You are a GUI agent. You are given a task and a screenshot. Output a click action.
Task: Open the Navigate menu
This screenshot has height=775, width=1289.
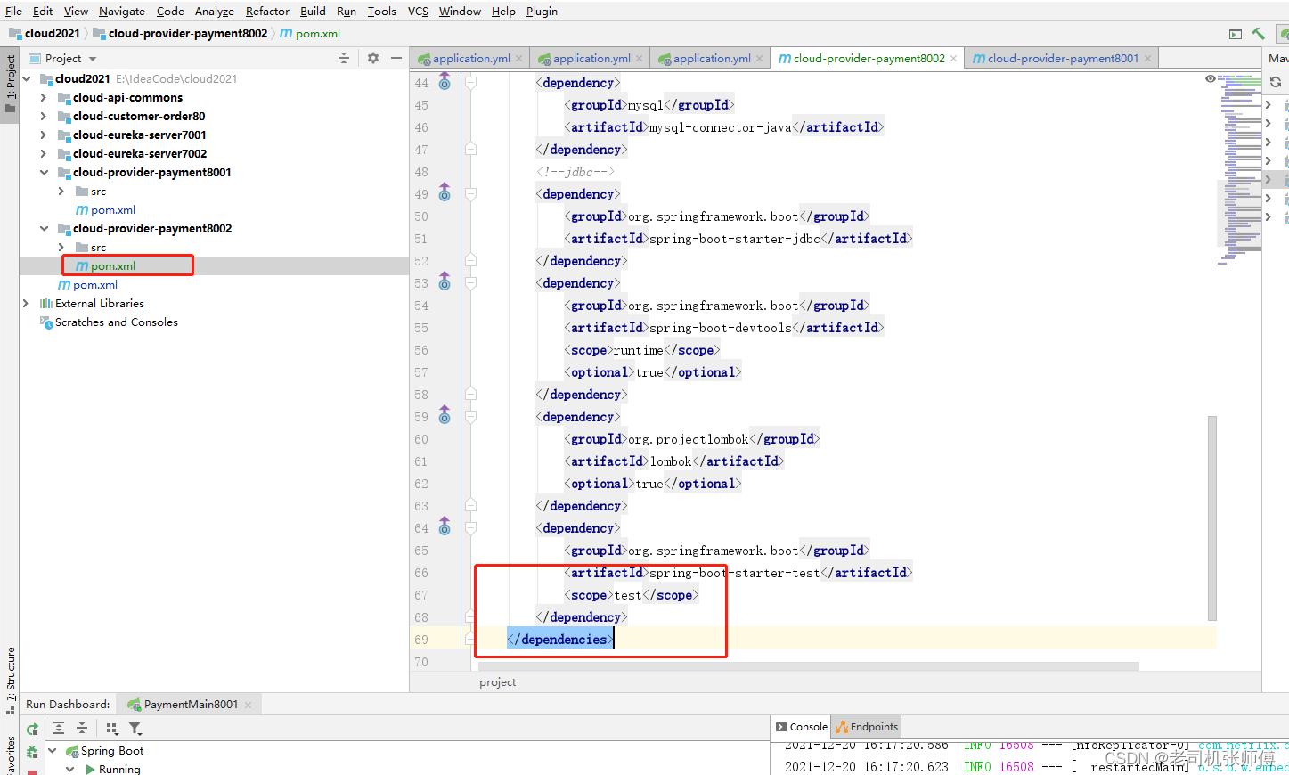pyautogui.click(x=122, y=11)
